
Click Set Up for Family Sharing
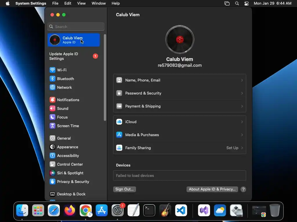pyautogui.click(x=232, y=148)
